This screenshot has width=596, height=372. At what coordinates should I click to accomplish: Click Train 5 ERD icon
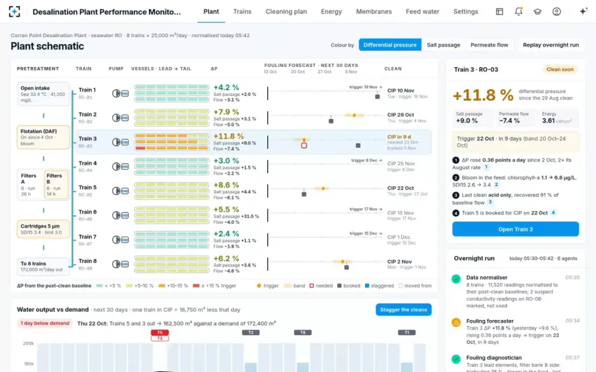point(125,190)
